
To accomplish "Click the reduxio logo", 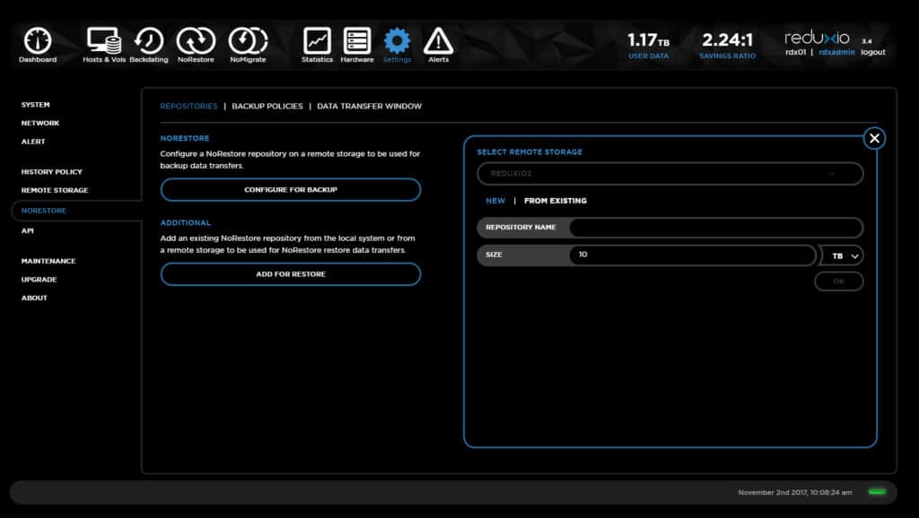I will (817, 38).
